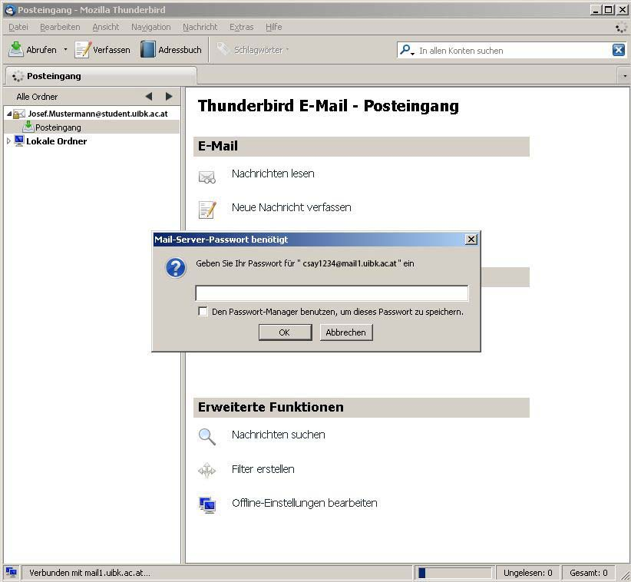Click the Neue Nachricht verfassen notepad icon
The image size is (631, 582).
coord(207,209)
